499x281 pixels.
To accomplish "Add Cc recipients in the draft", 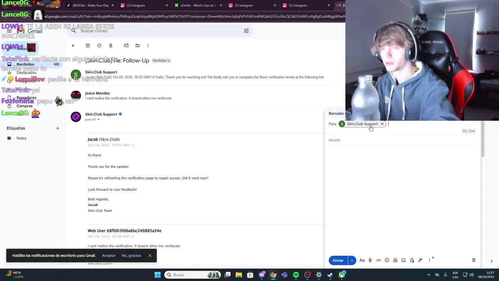I will 465,131.
